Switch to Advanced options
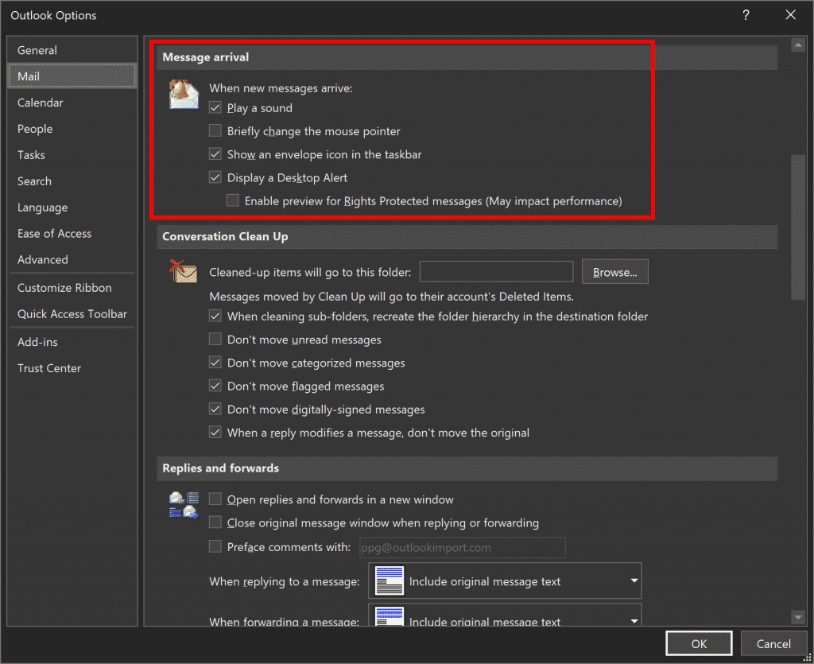The image size is (814, 664). point(72,259)
